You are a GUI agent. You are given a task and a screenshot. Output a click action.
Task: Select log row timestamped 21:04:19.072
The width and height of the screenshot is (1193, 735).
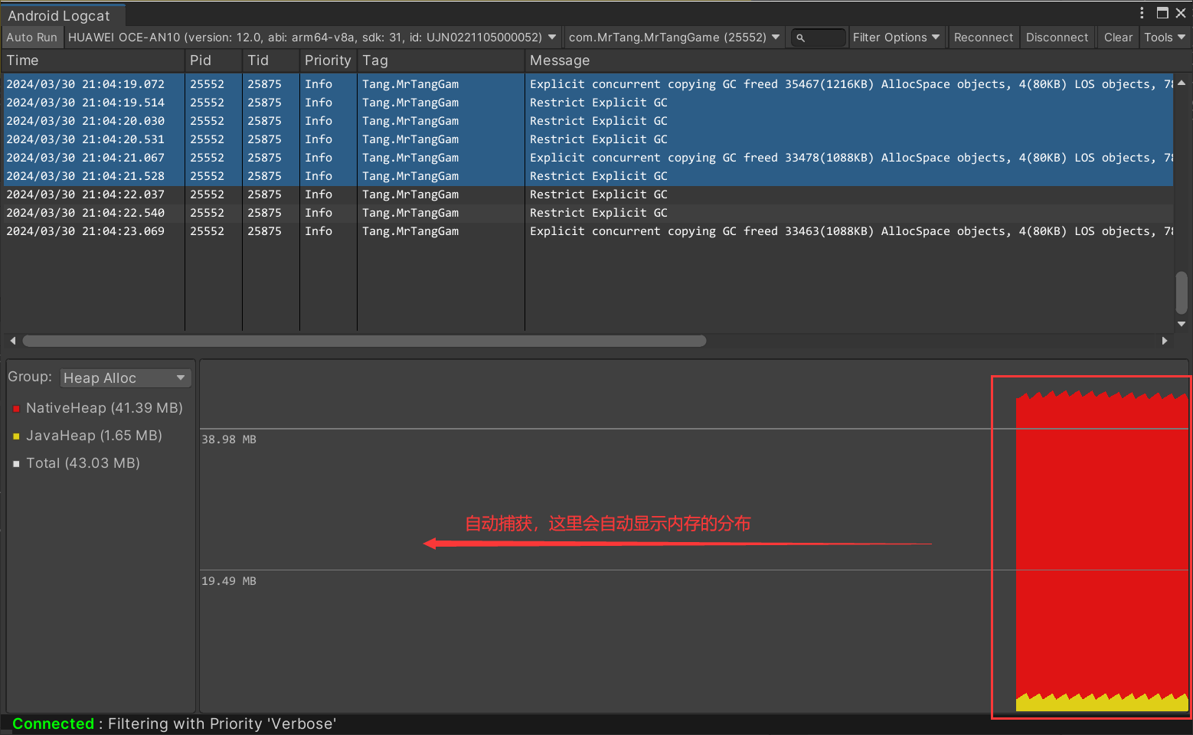tap(587, 84)
